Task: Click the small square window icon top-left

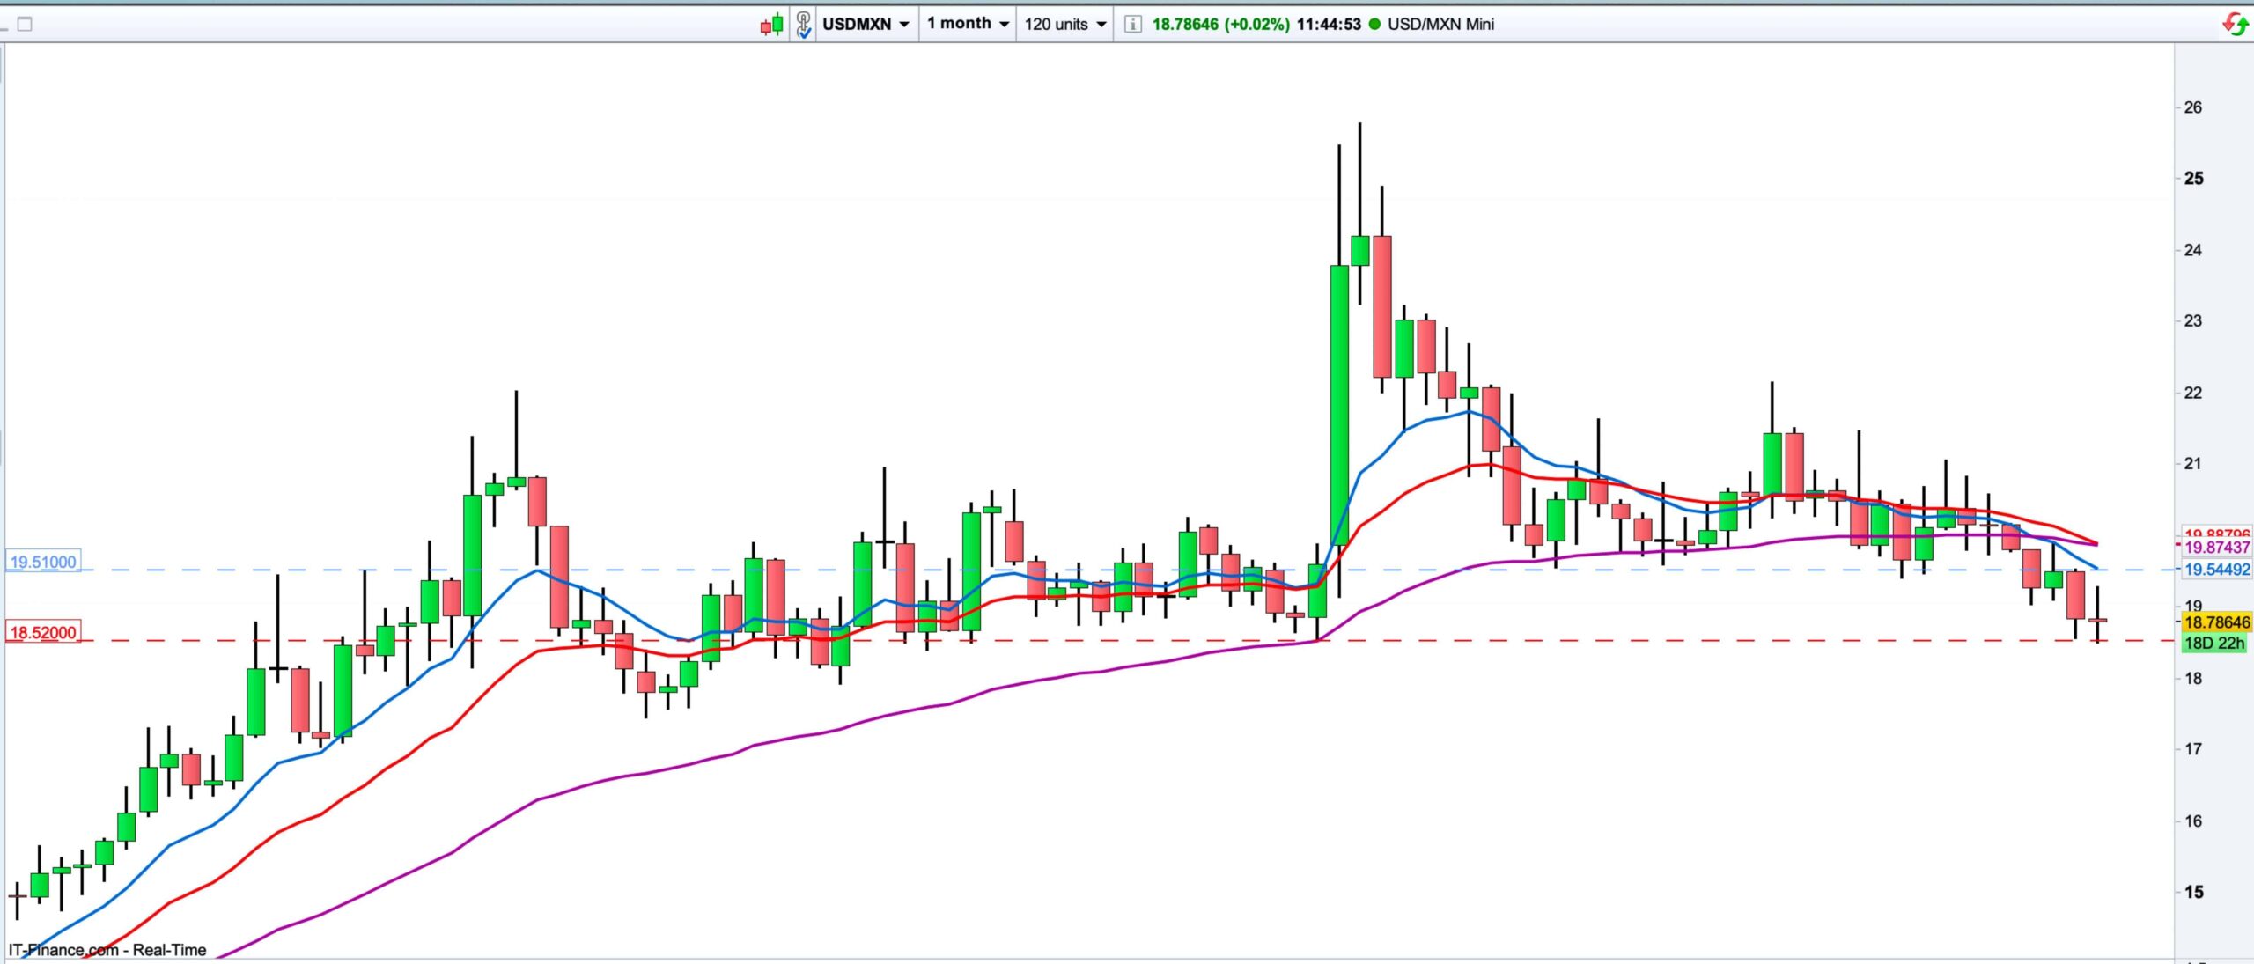Action: pyautogui.click(x=25, y=25)
